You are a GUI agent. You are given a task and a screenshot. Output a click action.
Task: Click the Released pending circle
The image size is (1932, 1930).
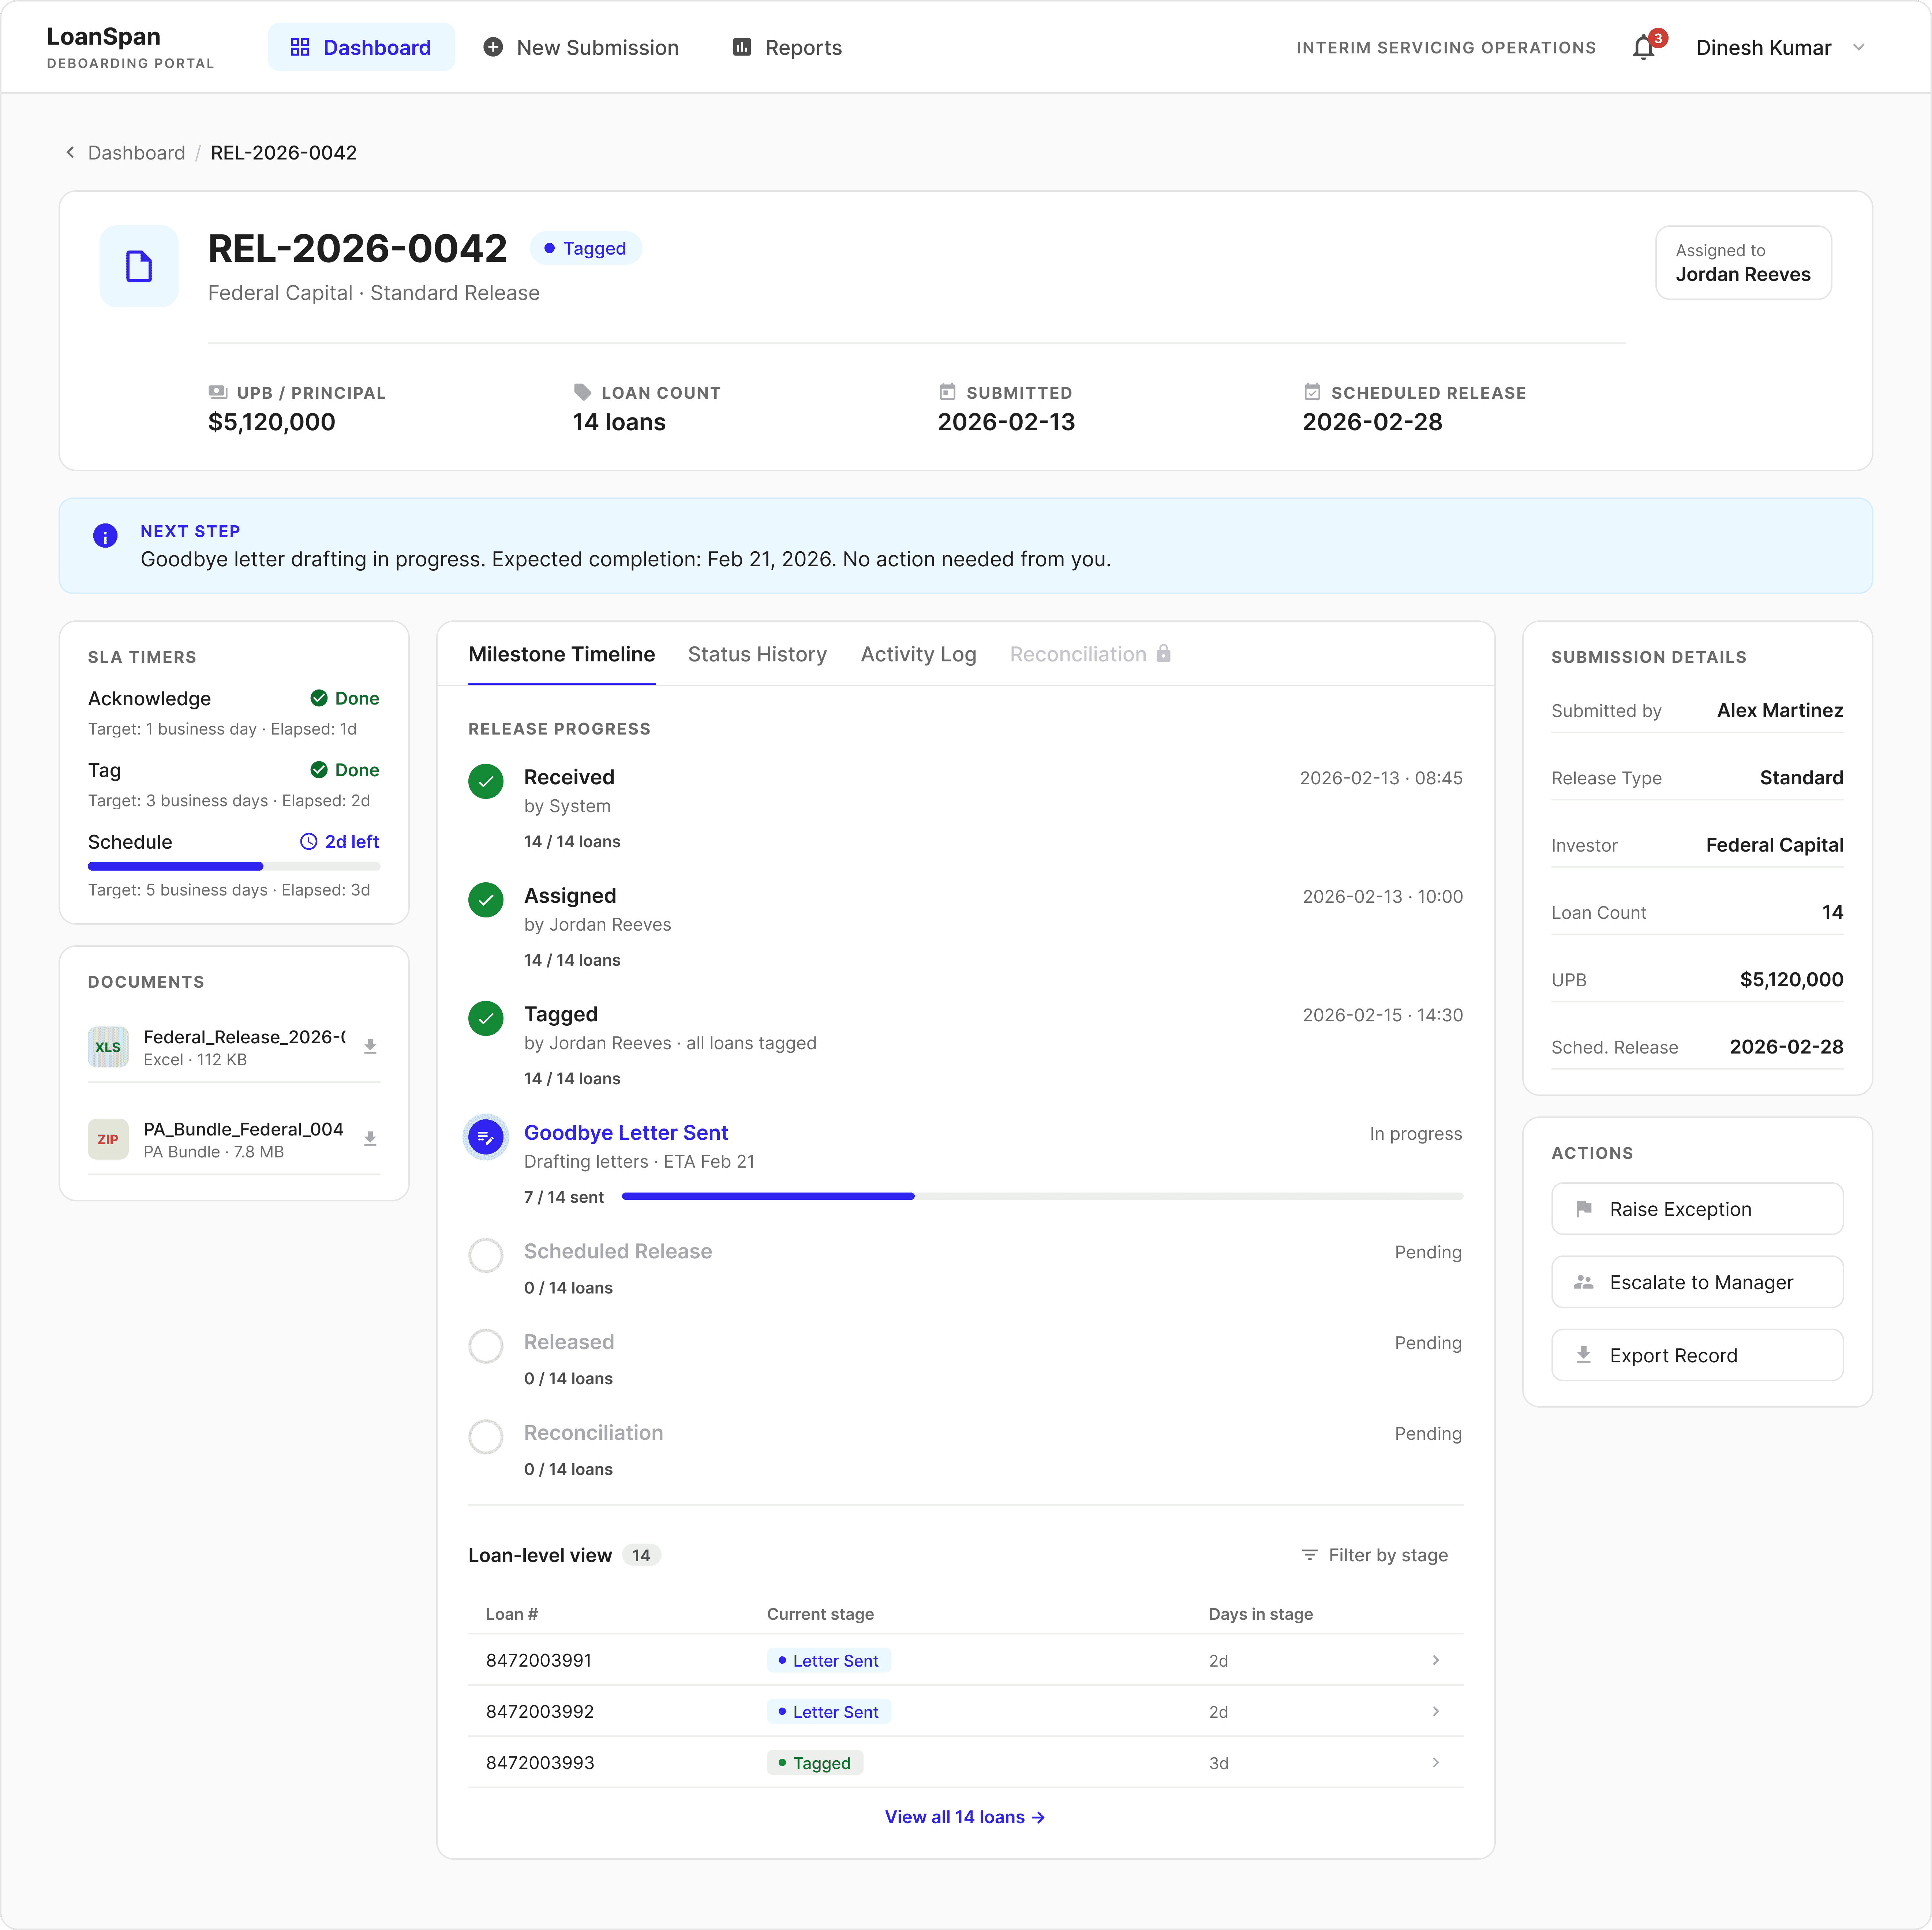click(486, 1345)
